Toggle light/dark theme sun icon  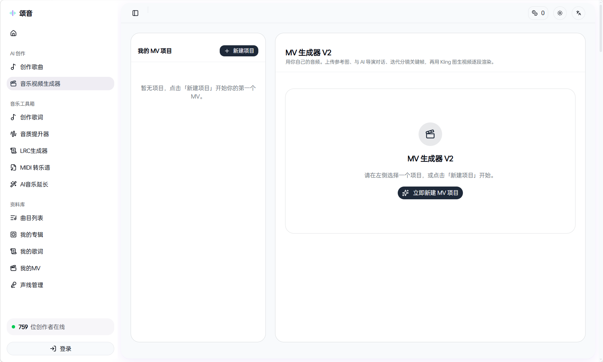[560, 13]
